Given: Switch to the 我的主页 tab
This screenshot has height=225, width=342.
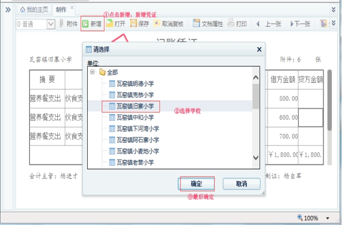Looking at the screenshot, I should click(34, 10).
